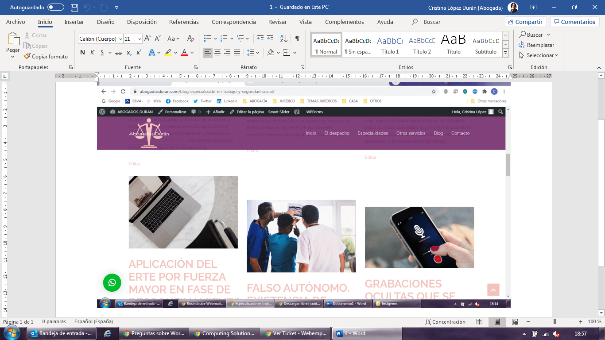Image resolution: width=605 pixels, height=340 pixels.
Task: Toggle bold formatting in Fuente group
Action: tap(82, 53)
